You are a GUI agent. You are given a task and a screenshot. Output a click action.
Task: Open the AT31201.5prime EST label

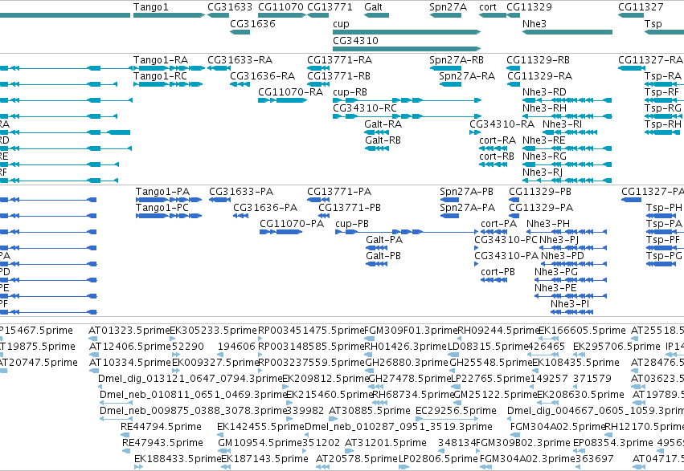pos(386,443)
